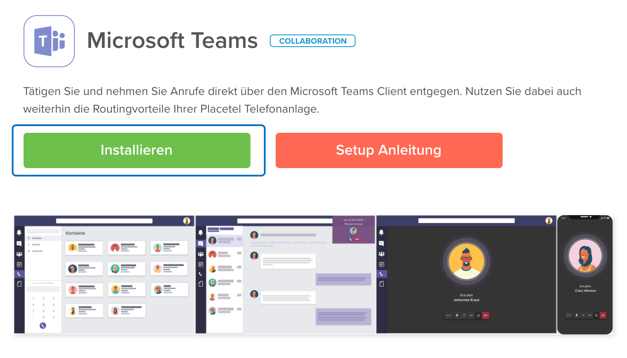Click the Microsoft Teams app logo
Image resolution: width=627 pixels, height=358 pixels.
(x=49, y=41)
